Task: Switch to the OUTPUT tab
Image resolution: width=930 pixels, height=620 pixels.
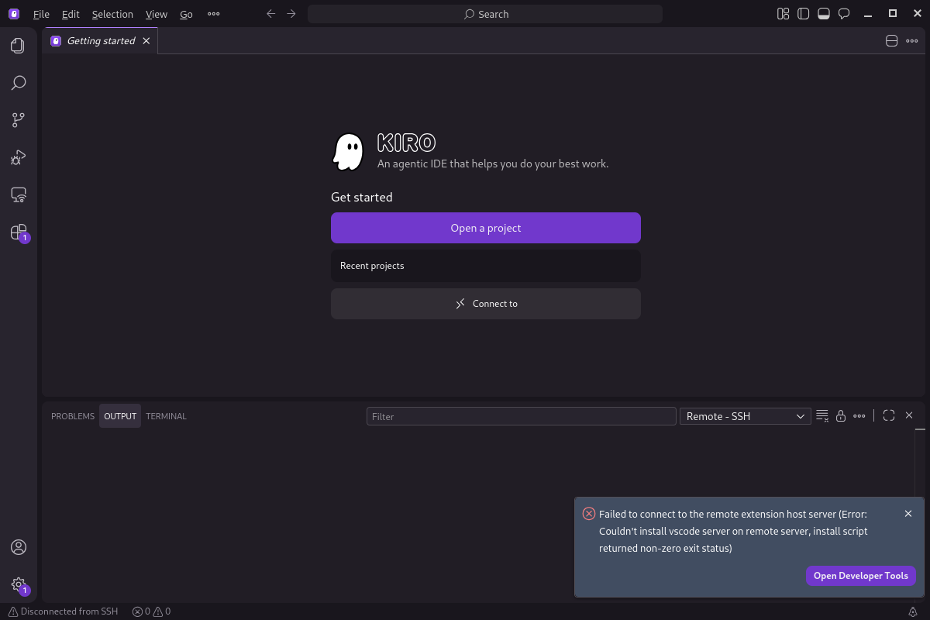Action: [120, 416]
